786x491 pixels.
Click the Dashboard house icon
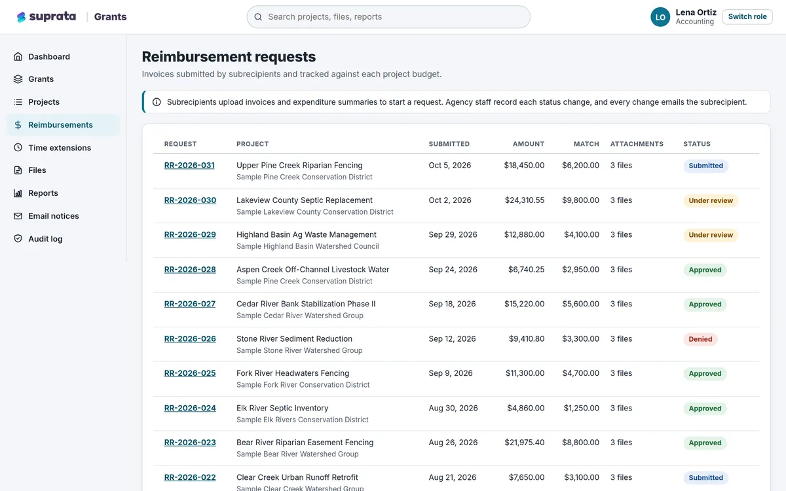[18, 57]
